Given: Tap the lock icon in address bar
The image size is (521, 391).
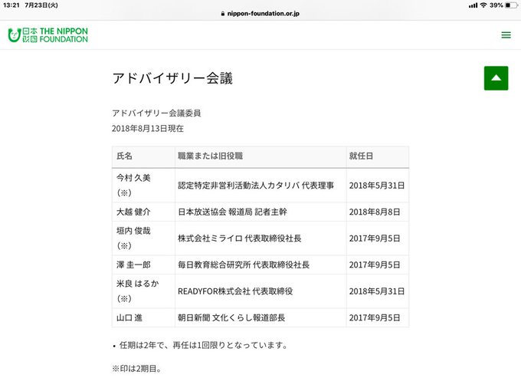Looking at the screenshot, I should pos(223,14).
